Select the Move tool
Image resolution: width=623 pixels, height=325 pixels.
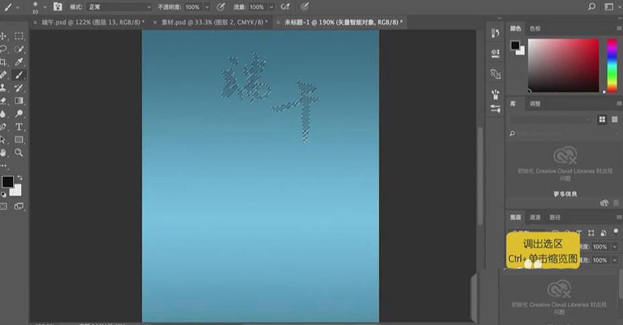point(5,36)
